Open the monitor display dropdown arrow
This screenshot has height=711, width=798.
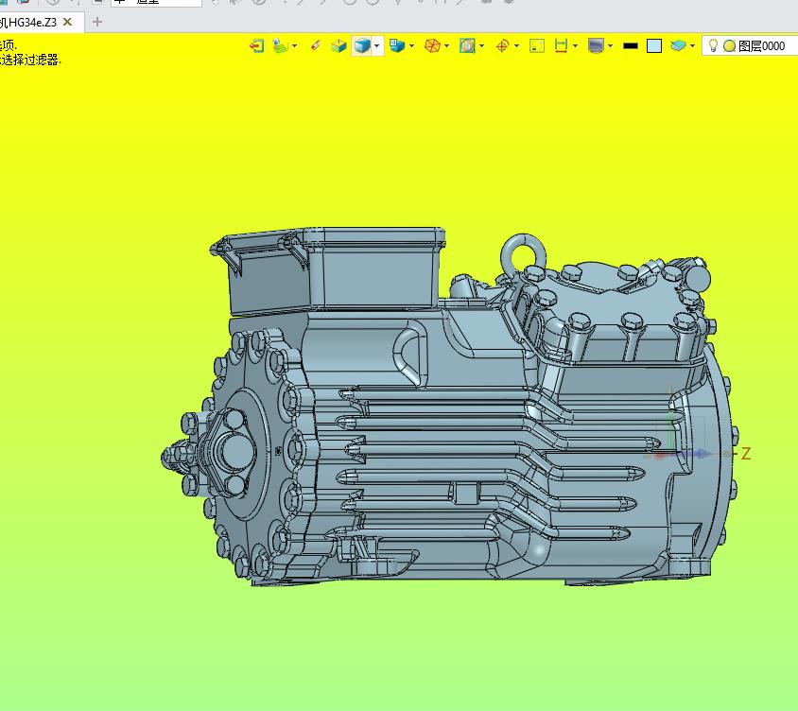coord(610,46)
